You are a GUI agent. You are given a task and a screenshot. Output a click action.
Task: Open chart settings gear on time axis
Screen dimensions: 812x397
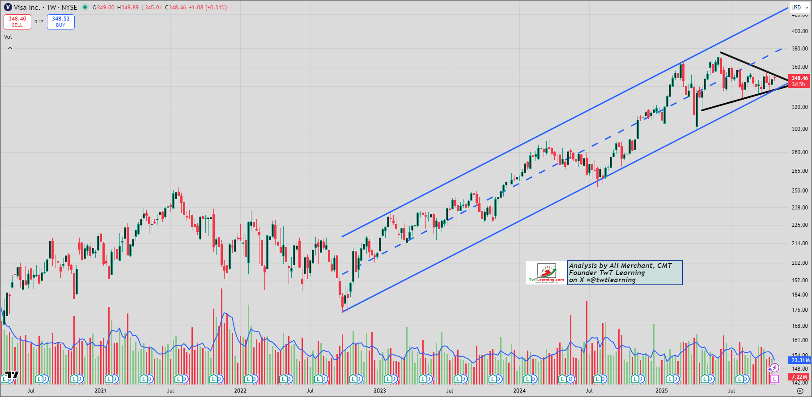click(800, 391)
